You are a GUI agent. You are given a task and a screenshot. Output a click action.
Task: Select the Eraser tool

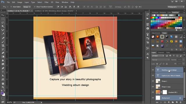pyautogui.click(x=3, y=53)
